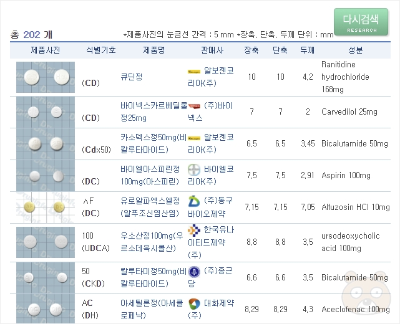Screen dimensions: 400x324
Task: Click the 큐딘정 pill photo thumbnail
Action: [46, 77]
